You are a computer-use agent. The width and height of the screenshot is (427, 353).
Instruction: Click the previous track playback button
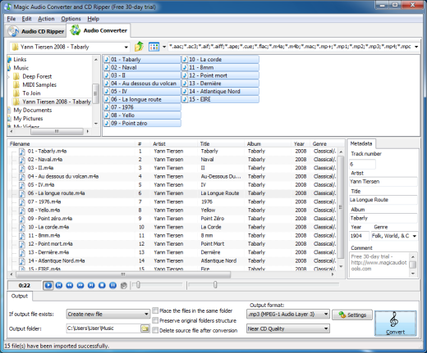pyautogui.click(x=59, y=286)
